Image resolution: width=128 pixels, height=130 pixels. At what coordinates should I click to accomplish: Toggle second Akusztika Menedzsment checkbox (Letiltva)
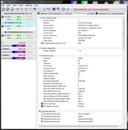point(42,116)
